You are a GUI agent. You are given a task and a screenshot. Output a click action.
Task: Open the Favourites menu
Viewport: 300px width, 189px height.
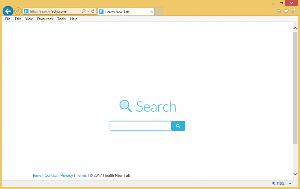45,19
